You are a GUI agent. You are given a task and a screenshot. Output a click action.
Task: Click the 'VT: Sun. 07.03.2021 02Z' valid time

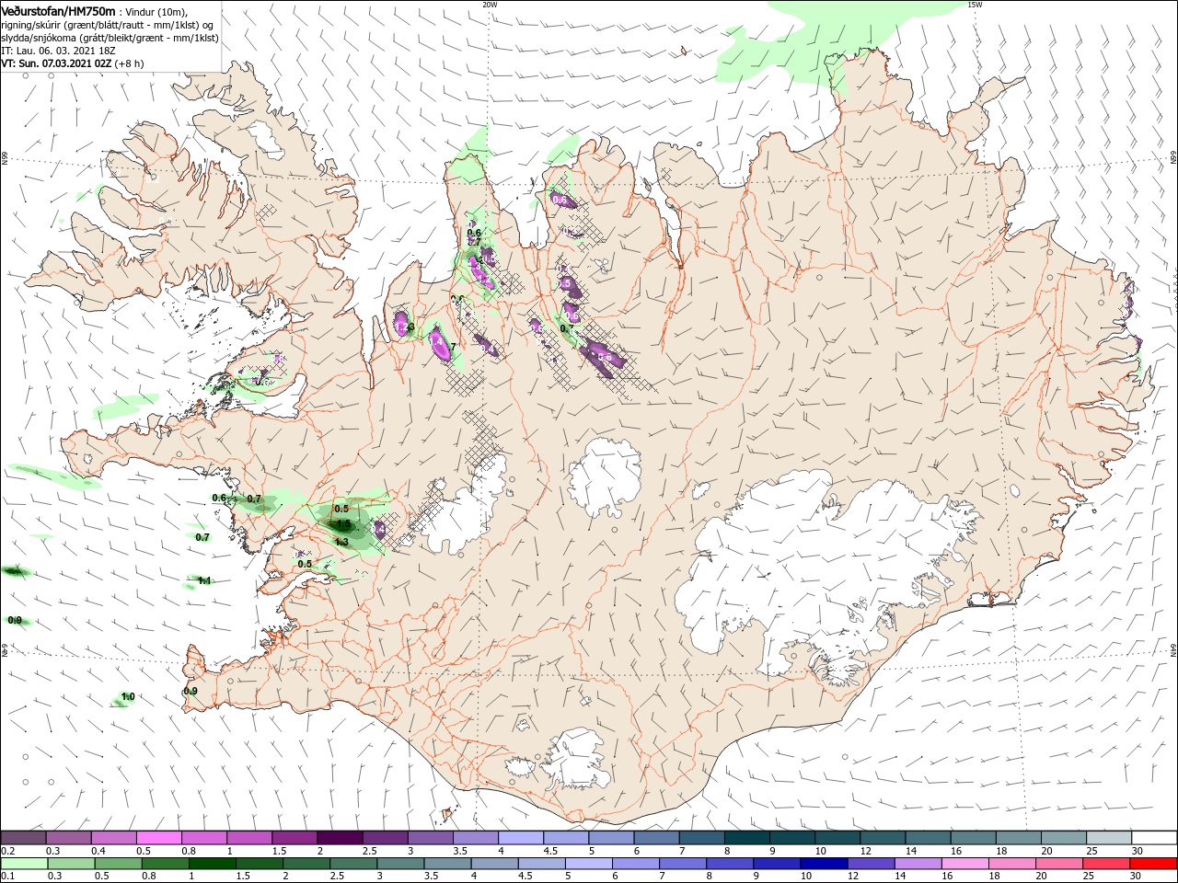56,63
